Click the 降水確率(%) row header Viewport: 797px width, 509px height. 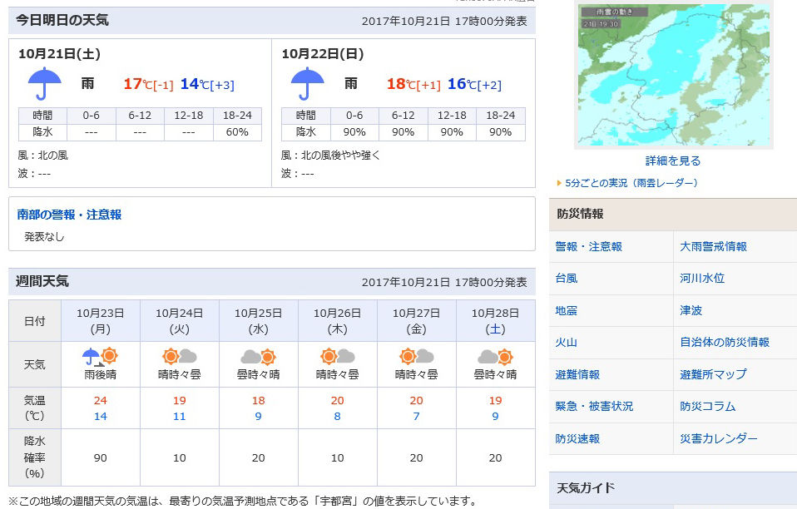point(35,457)
